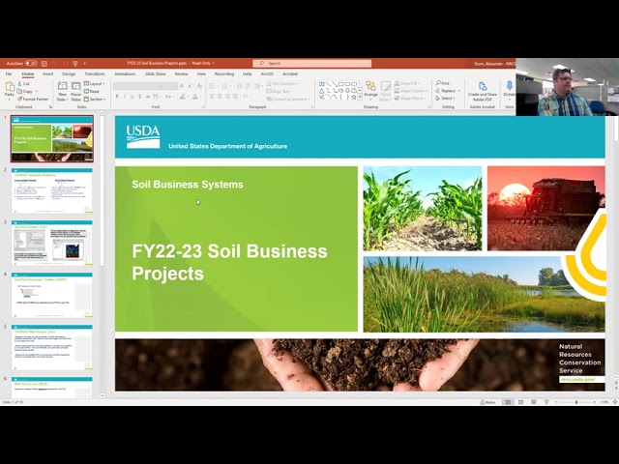
Task: Click Create and Share Adobe PDF
Action: 482,91
